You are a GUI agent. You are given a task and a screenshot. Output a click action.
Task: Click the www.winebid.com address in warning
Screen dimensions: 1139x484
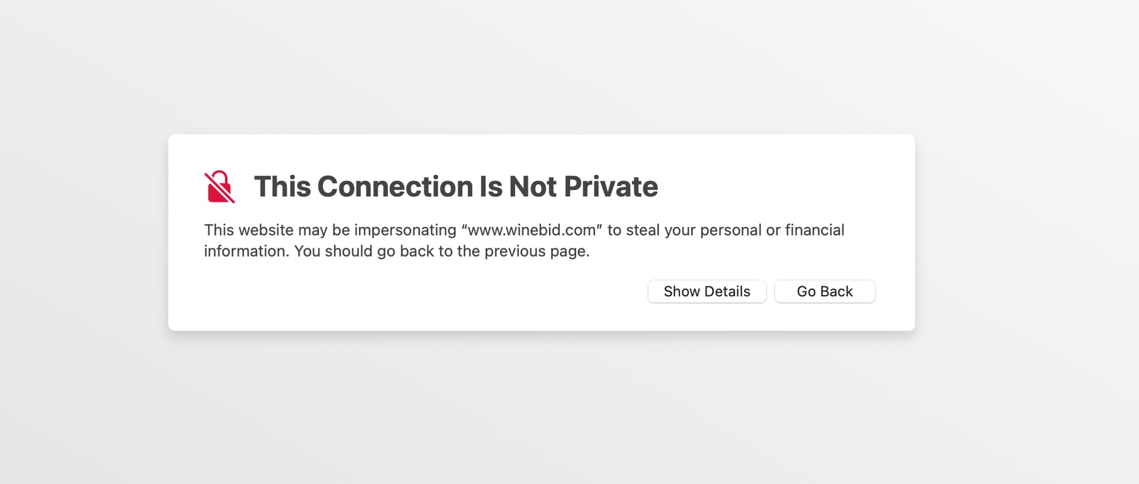[x=532, y=230]
